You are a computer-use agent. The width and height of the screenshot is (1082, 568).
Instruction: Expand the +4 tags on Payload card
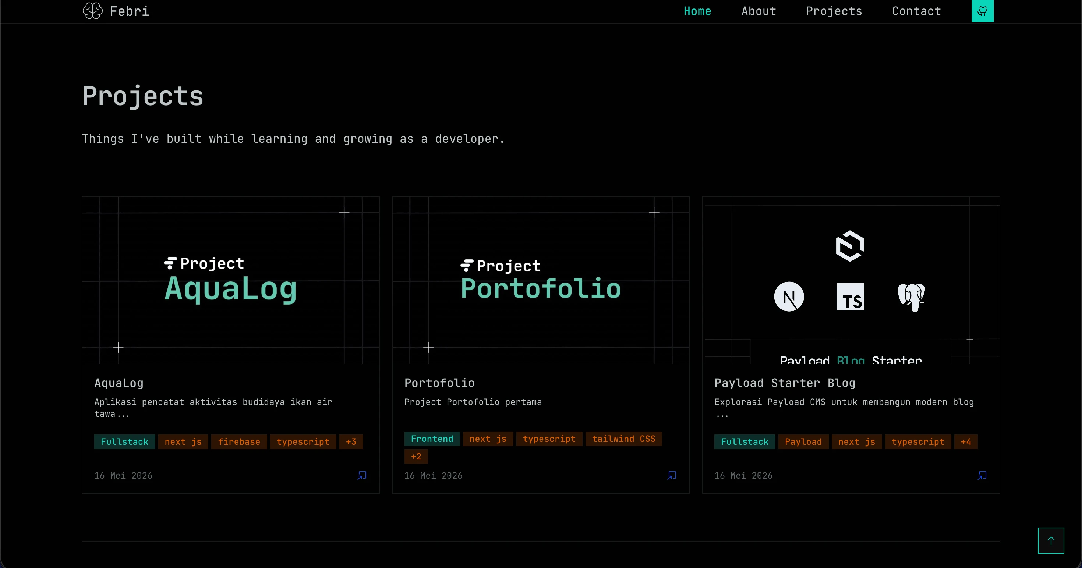[x=965, y=442]
